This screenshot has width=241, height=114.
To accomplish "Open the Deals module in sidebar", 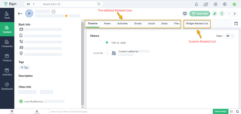I will [7, 15].
